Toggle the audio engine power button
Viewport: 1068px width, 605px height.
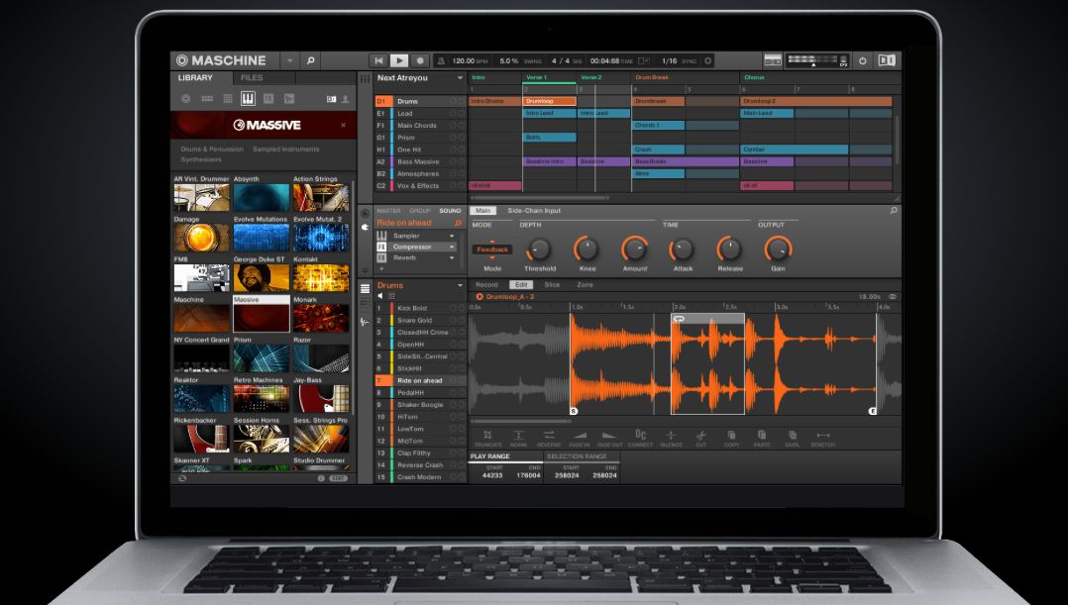[x=862, y=60]
